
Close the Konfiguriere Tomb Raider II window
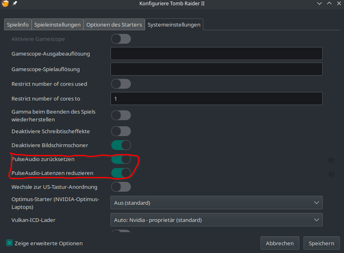(x=339, y=3)
